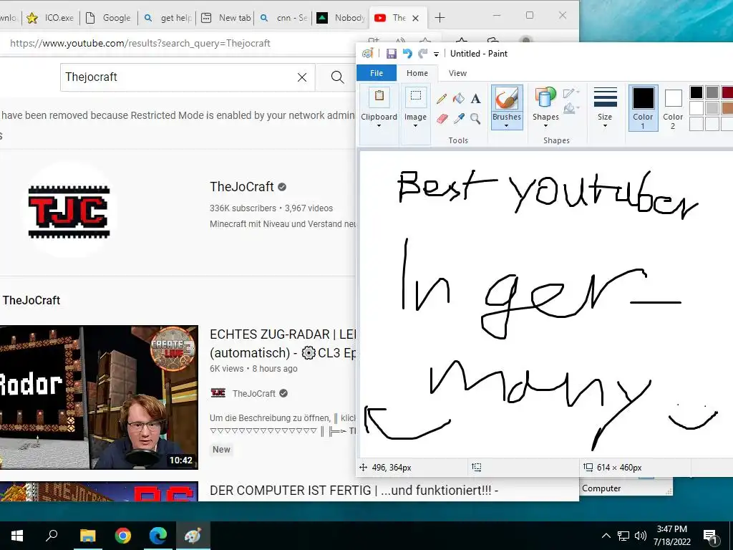The height and width of the screenshot is (550, 733).
Task: Select the Eraser tool in Paint
Action: (x=442, y=119)
